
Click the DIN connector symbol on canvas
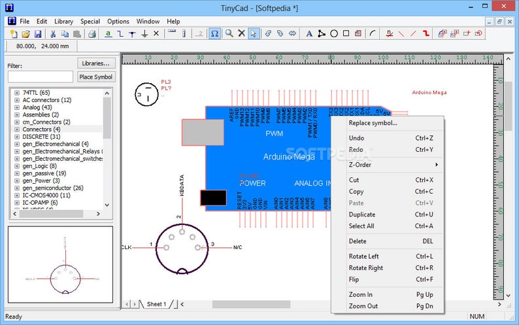click(x=182, y=248)
